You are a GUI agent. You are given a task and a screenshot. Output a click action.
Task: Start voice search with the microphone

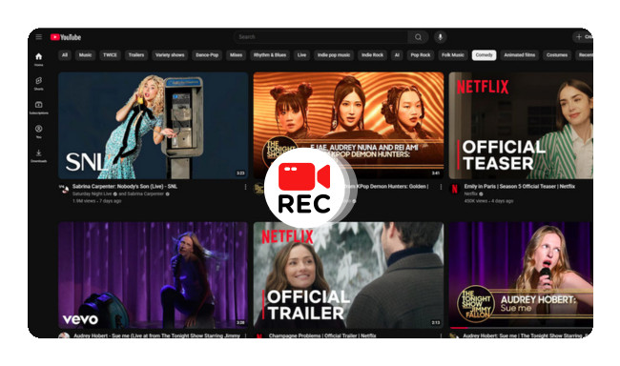pyautogui.click(x=440, y=37)
